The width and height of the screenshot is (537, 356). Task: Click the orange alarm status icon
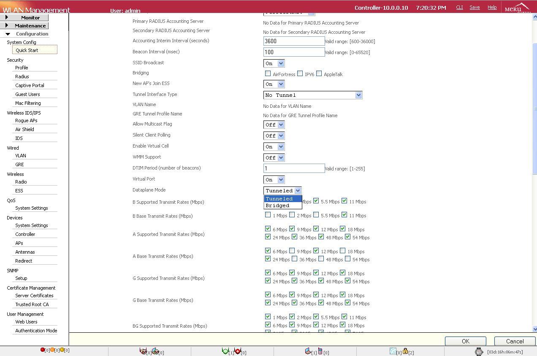(x=52, y=350)
